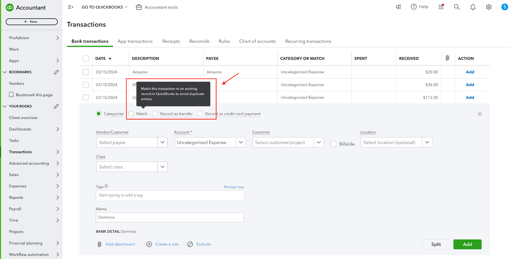Open the notifications bell
Viewport: 511px width, 259px height.
point(473,7)
